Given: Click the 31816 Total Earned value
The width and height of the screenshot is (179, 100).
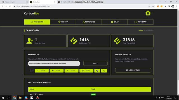Looking at the screenshot, I should 129,40.
